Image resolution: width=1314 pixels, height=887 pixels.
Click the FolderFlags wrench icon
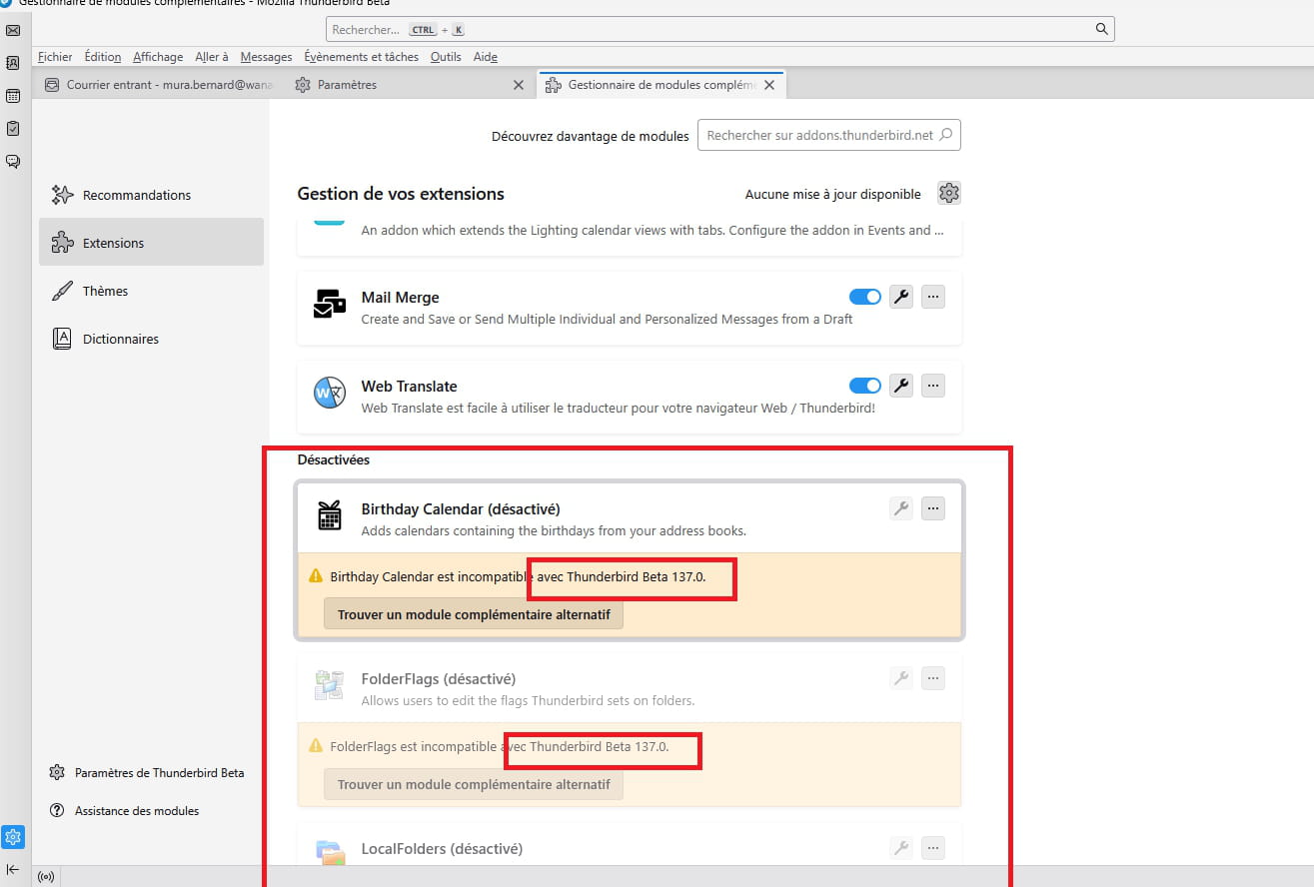(x=901, y=678)
